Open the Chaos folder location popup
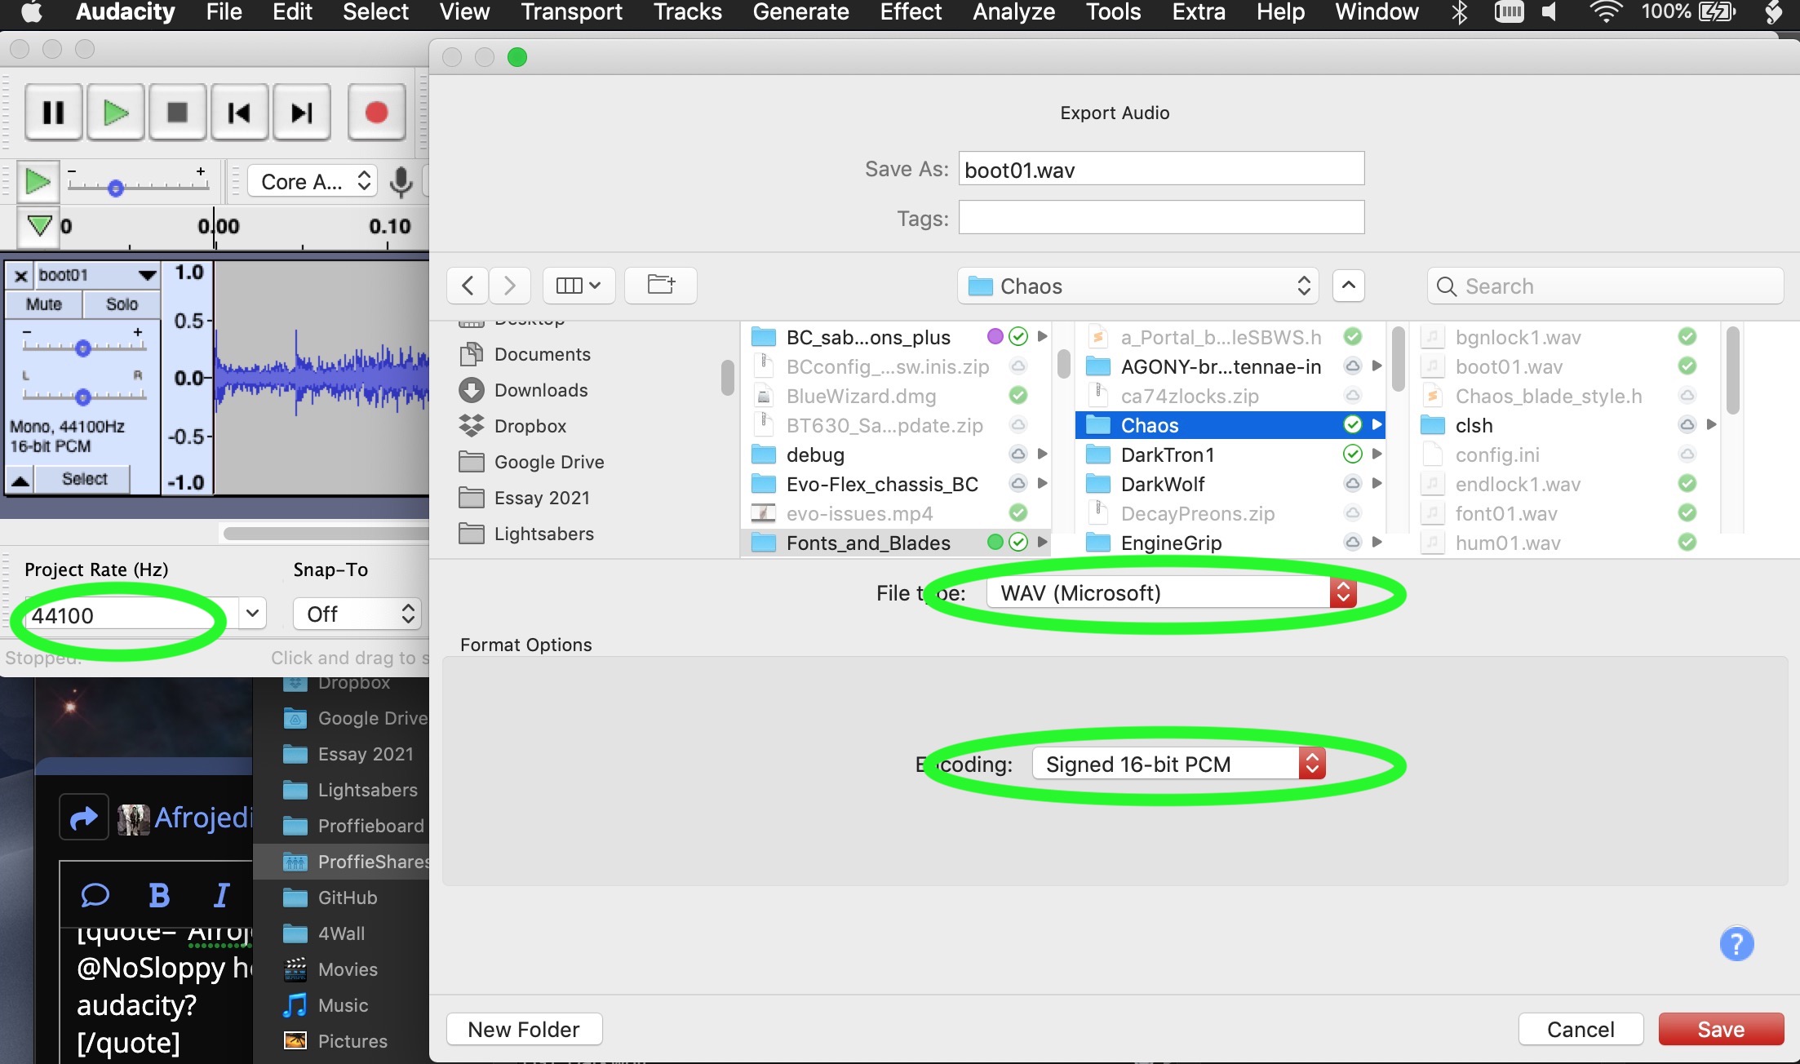 coord(1137,286)
